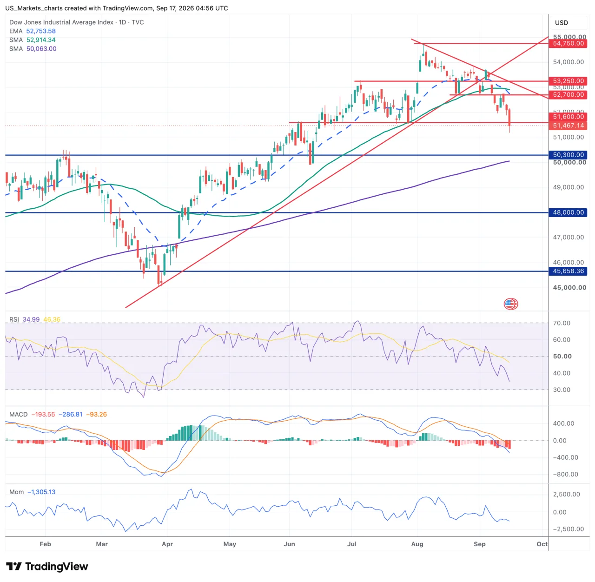Image resolution: width=595 pixels, height=582 pixels.
Task: Click the 46,000.00 price axis value
Action: click(569, 262)
